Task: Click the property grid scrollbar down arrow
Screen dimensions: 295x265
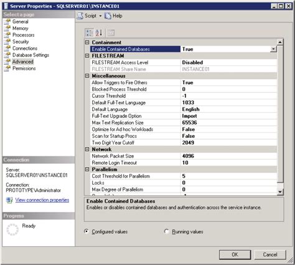Action: tap(280, 192)
